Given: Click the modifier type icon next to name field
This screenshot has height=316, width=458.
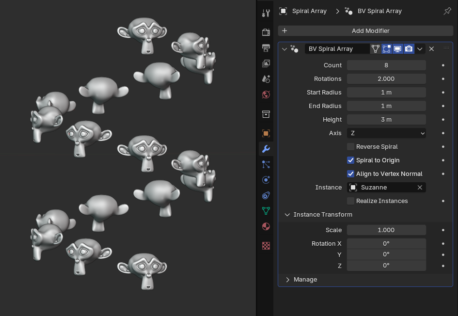Looking at the screenshot, I should tap(295, 49).
